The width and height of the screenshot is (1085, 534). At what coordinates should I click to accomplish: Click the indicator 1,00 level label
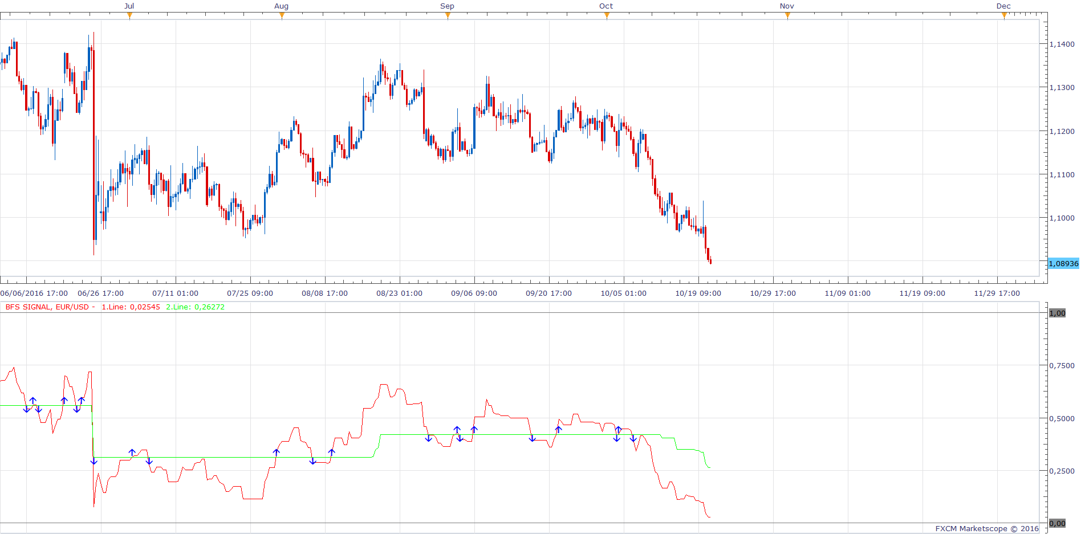1058,313
